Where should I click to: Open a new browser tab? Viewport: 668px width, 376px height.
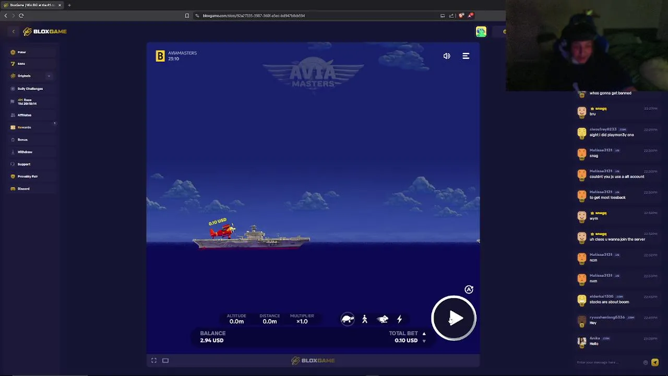(x=69, y=5)
